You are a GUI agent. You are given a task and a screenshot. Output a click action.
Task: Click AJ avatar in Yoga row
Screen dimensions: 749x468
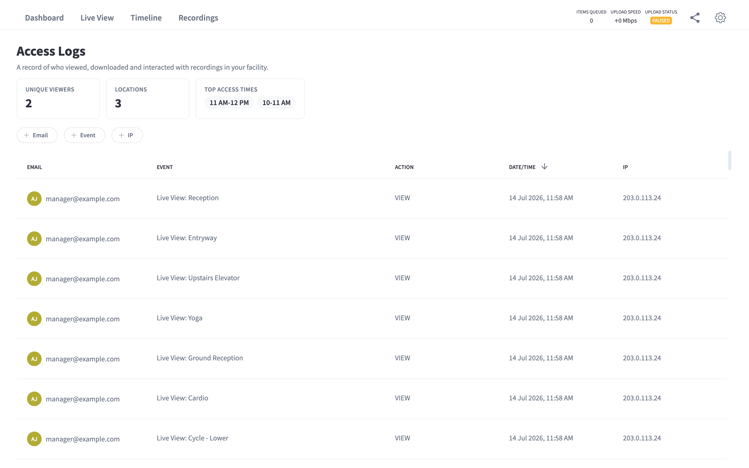tap(34, 318)
